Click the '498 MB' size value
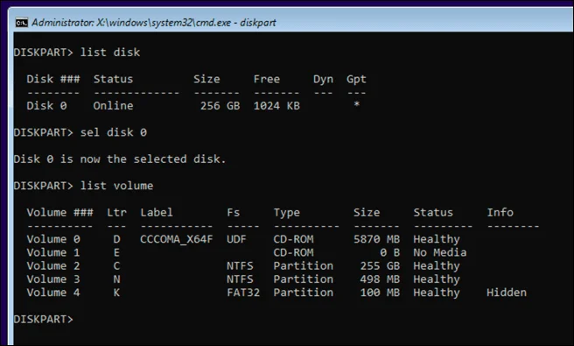Image resolution: width=574 pixels, height=346 pixels. coord(380,279)
